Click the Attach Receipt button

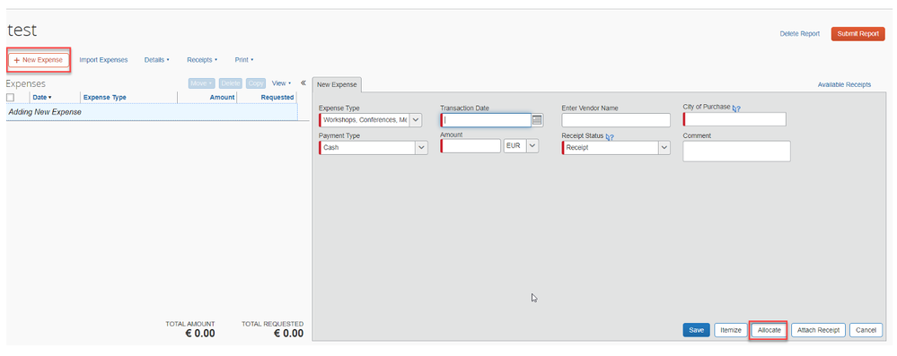pyautogui.click(x=818, y=330)
